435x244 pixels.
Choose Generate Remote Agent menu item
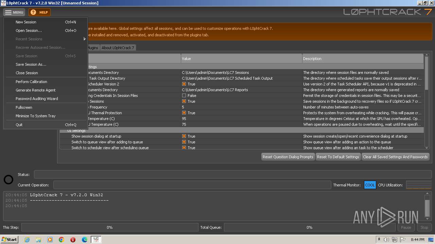(46, 90)
